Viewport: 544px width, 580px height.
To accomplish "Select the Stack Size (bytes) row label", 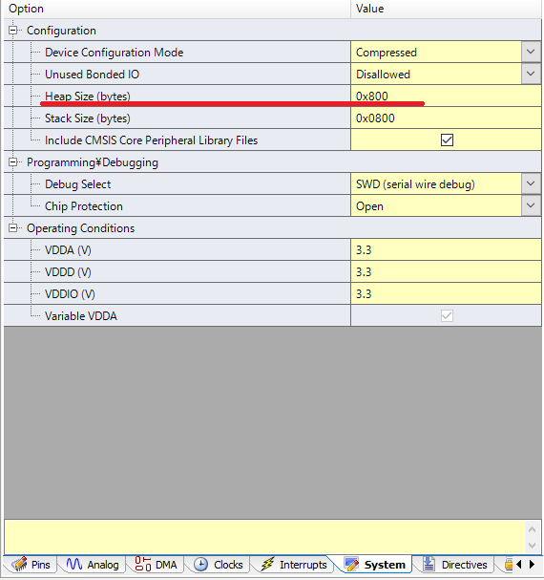I will click(x=88, y=118).
